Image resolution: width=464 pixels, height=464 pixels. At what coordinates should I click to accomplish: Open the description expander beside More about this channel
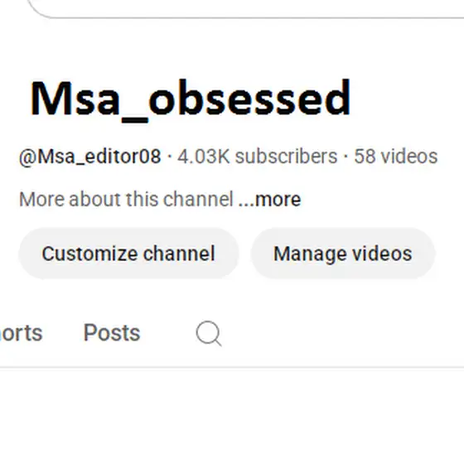[x=270, y=199]
